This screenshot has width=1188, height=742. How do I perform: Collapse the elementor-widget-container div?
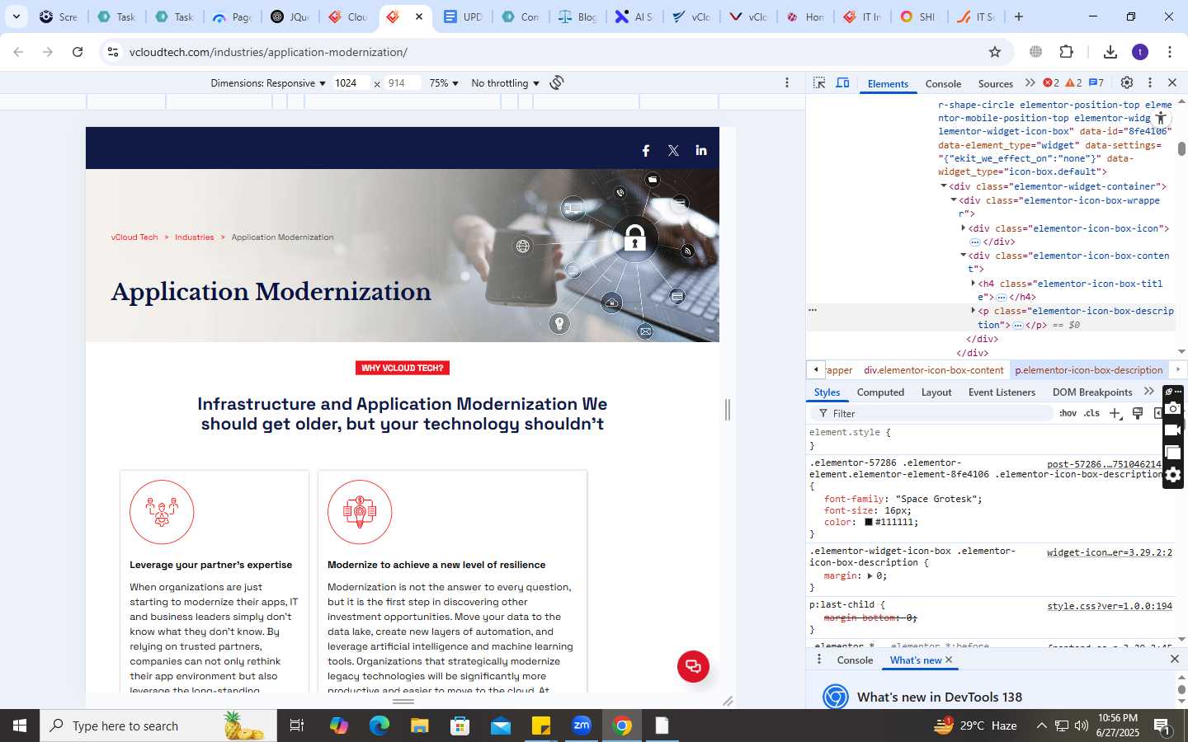[x=944, y=186]
